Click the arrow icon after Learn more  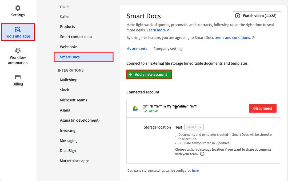coord(168,30)
